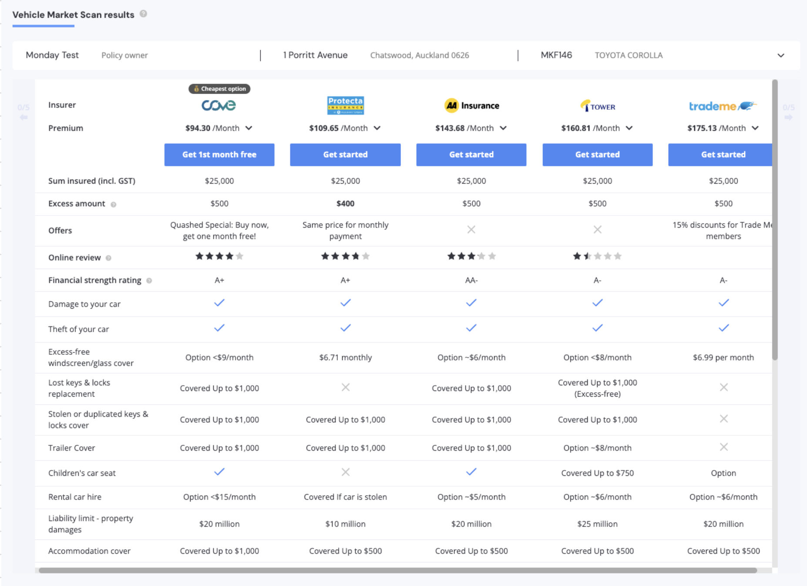Click Get started under Protecta
This screenshot has width=807, height=586.
click(x=346, y=155)
